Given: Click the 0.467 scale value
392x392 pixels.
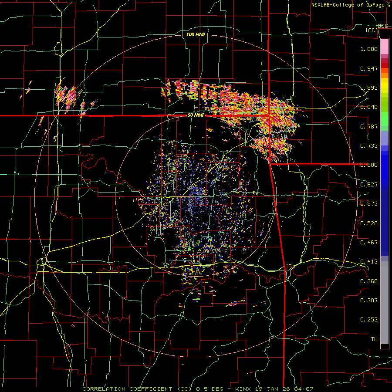Looking at the screenshot, I should pyautogui.click(x=369, y=243).
